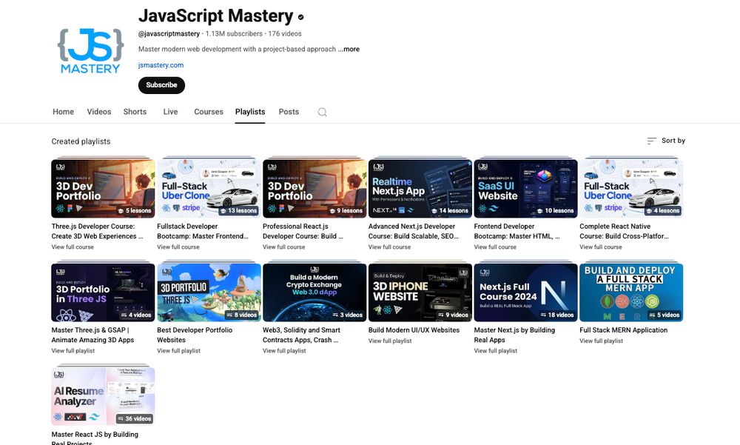
Task: Open SaaS UI Website thumbnail
Action: (x=525, y=189)
